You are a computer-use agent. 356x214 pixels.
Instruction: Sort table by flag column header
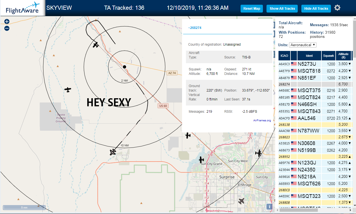click(294, 56)
